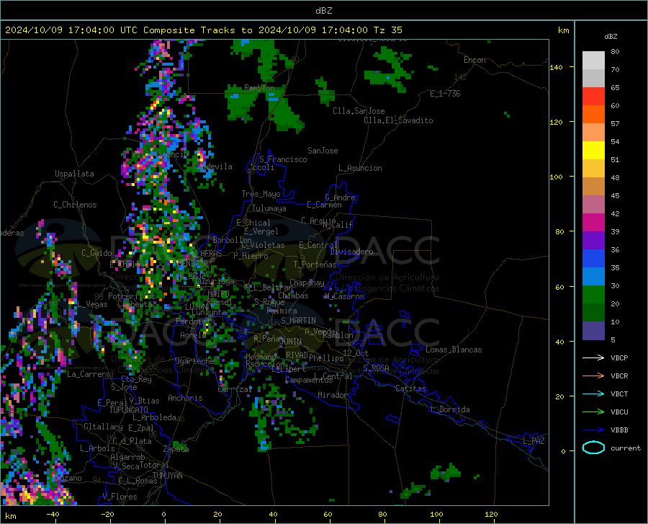
Task: Click the Divisadero map label
Action: click(351, 252)
